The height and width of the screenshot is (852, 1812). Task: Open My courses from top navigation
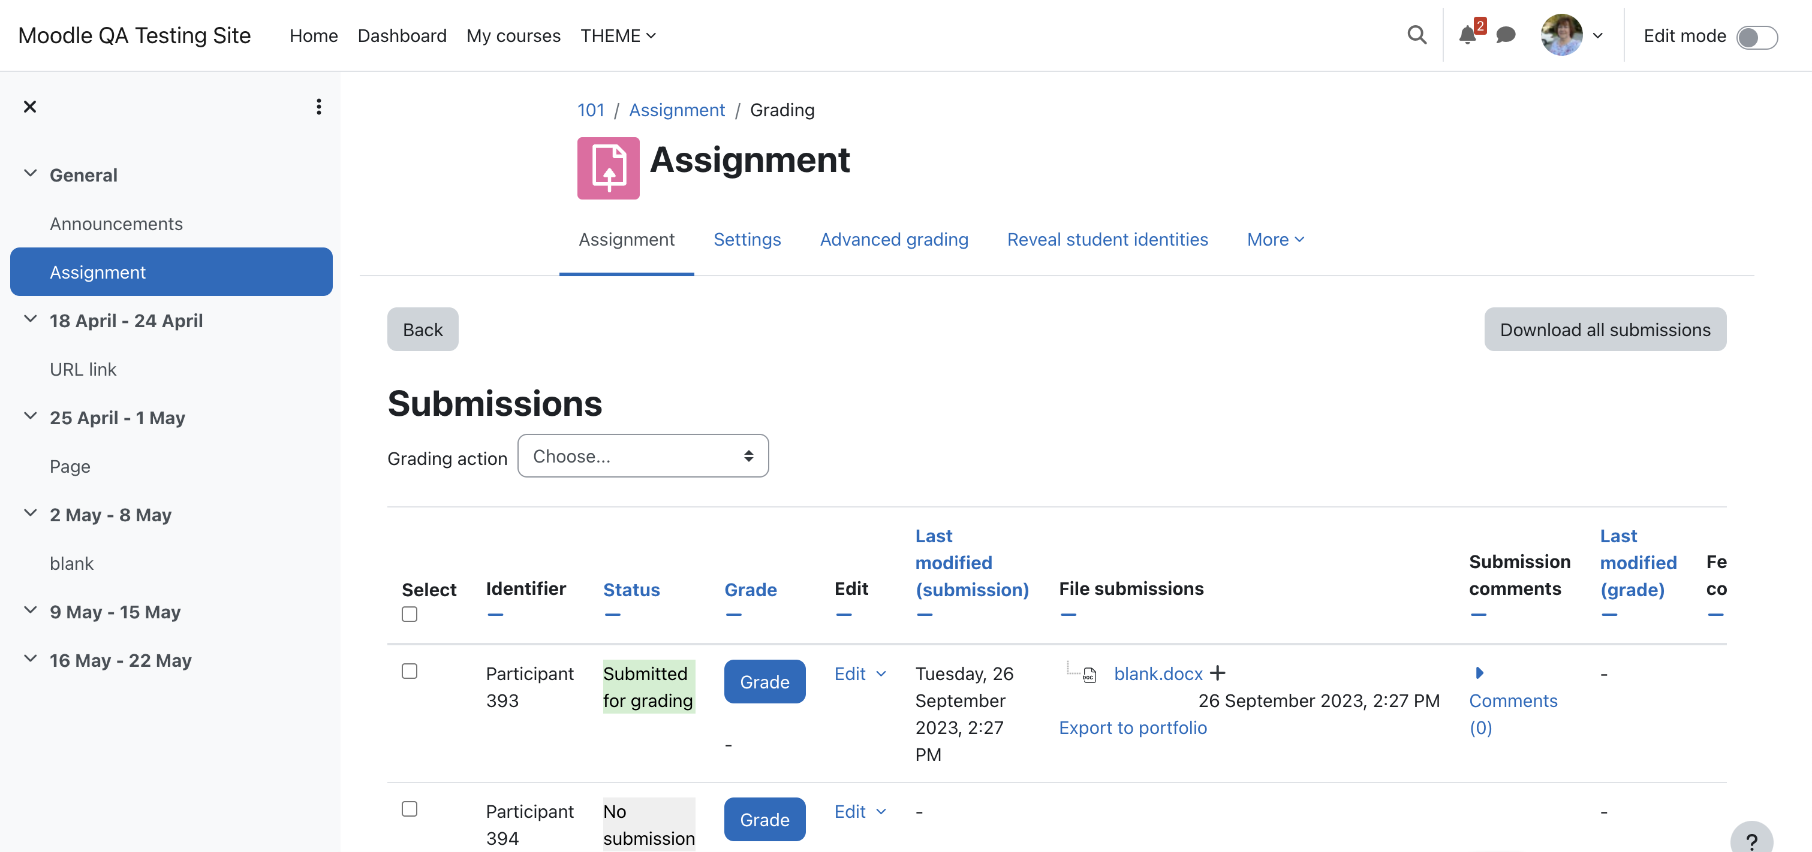513,36
